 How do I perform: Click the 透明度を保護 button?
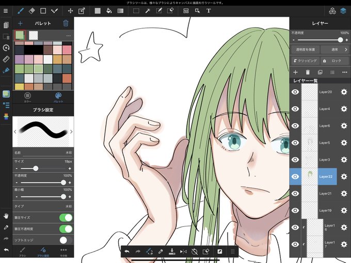pos(306,50)
